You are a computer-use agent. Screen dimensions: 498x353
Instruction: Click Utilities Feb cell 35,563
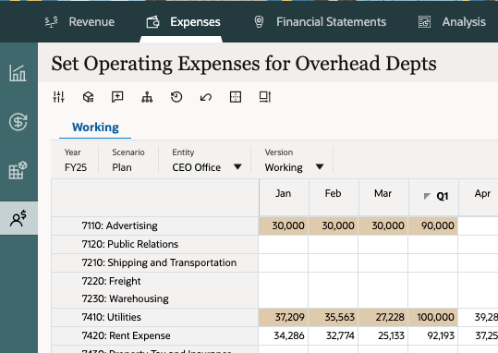pyautogui.click(x=334, y=317)
